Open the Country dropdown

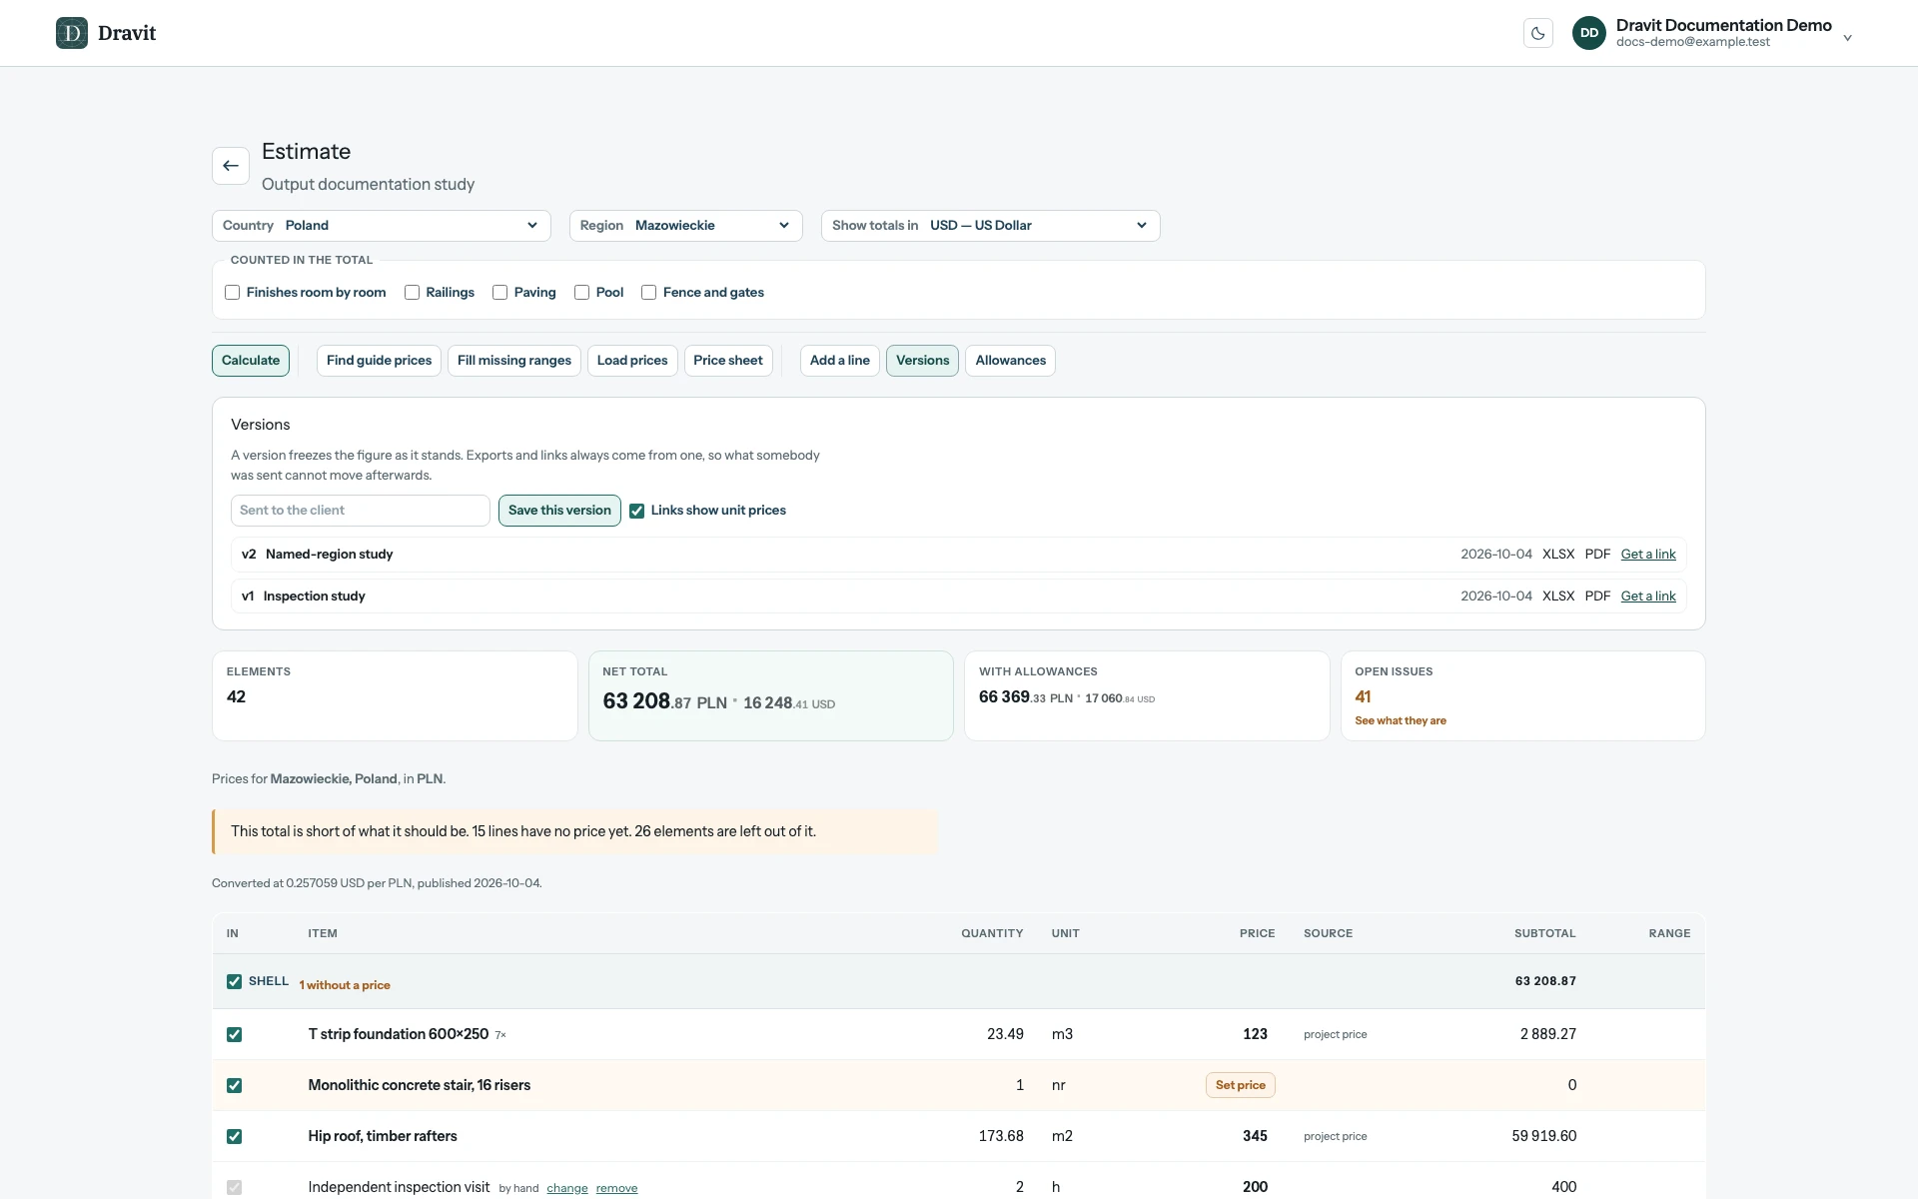point(382,226)
